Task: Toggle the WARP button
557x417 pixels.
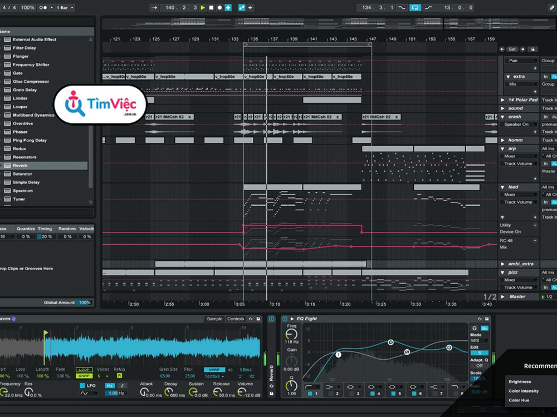Action: [214, 370]
